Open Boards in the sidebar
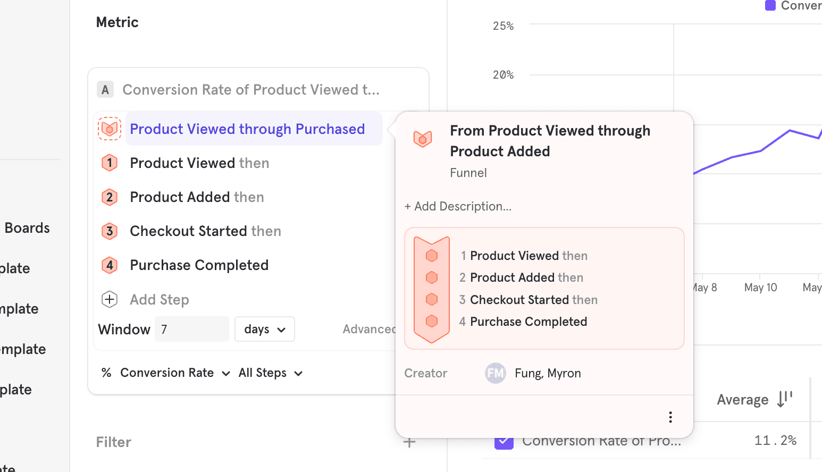The height and width of the screenshot is (472, 822). 27,228
